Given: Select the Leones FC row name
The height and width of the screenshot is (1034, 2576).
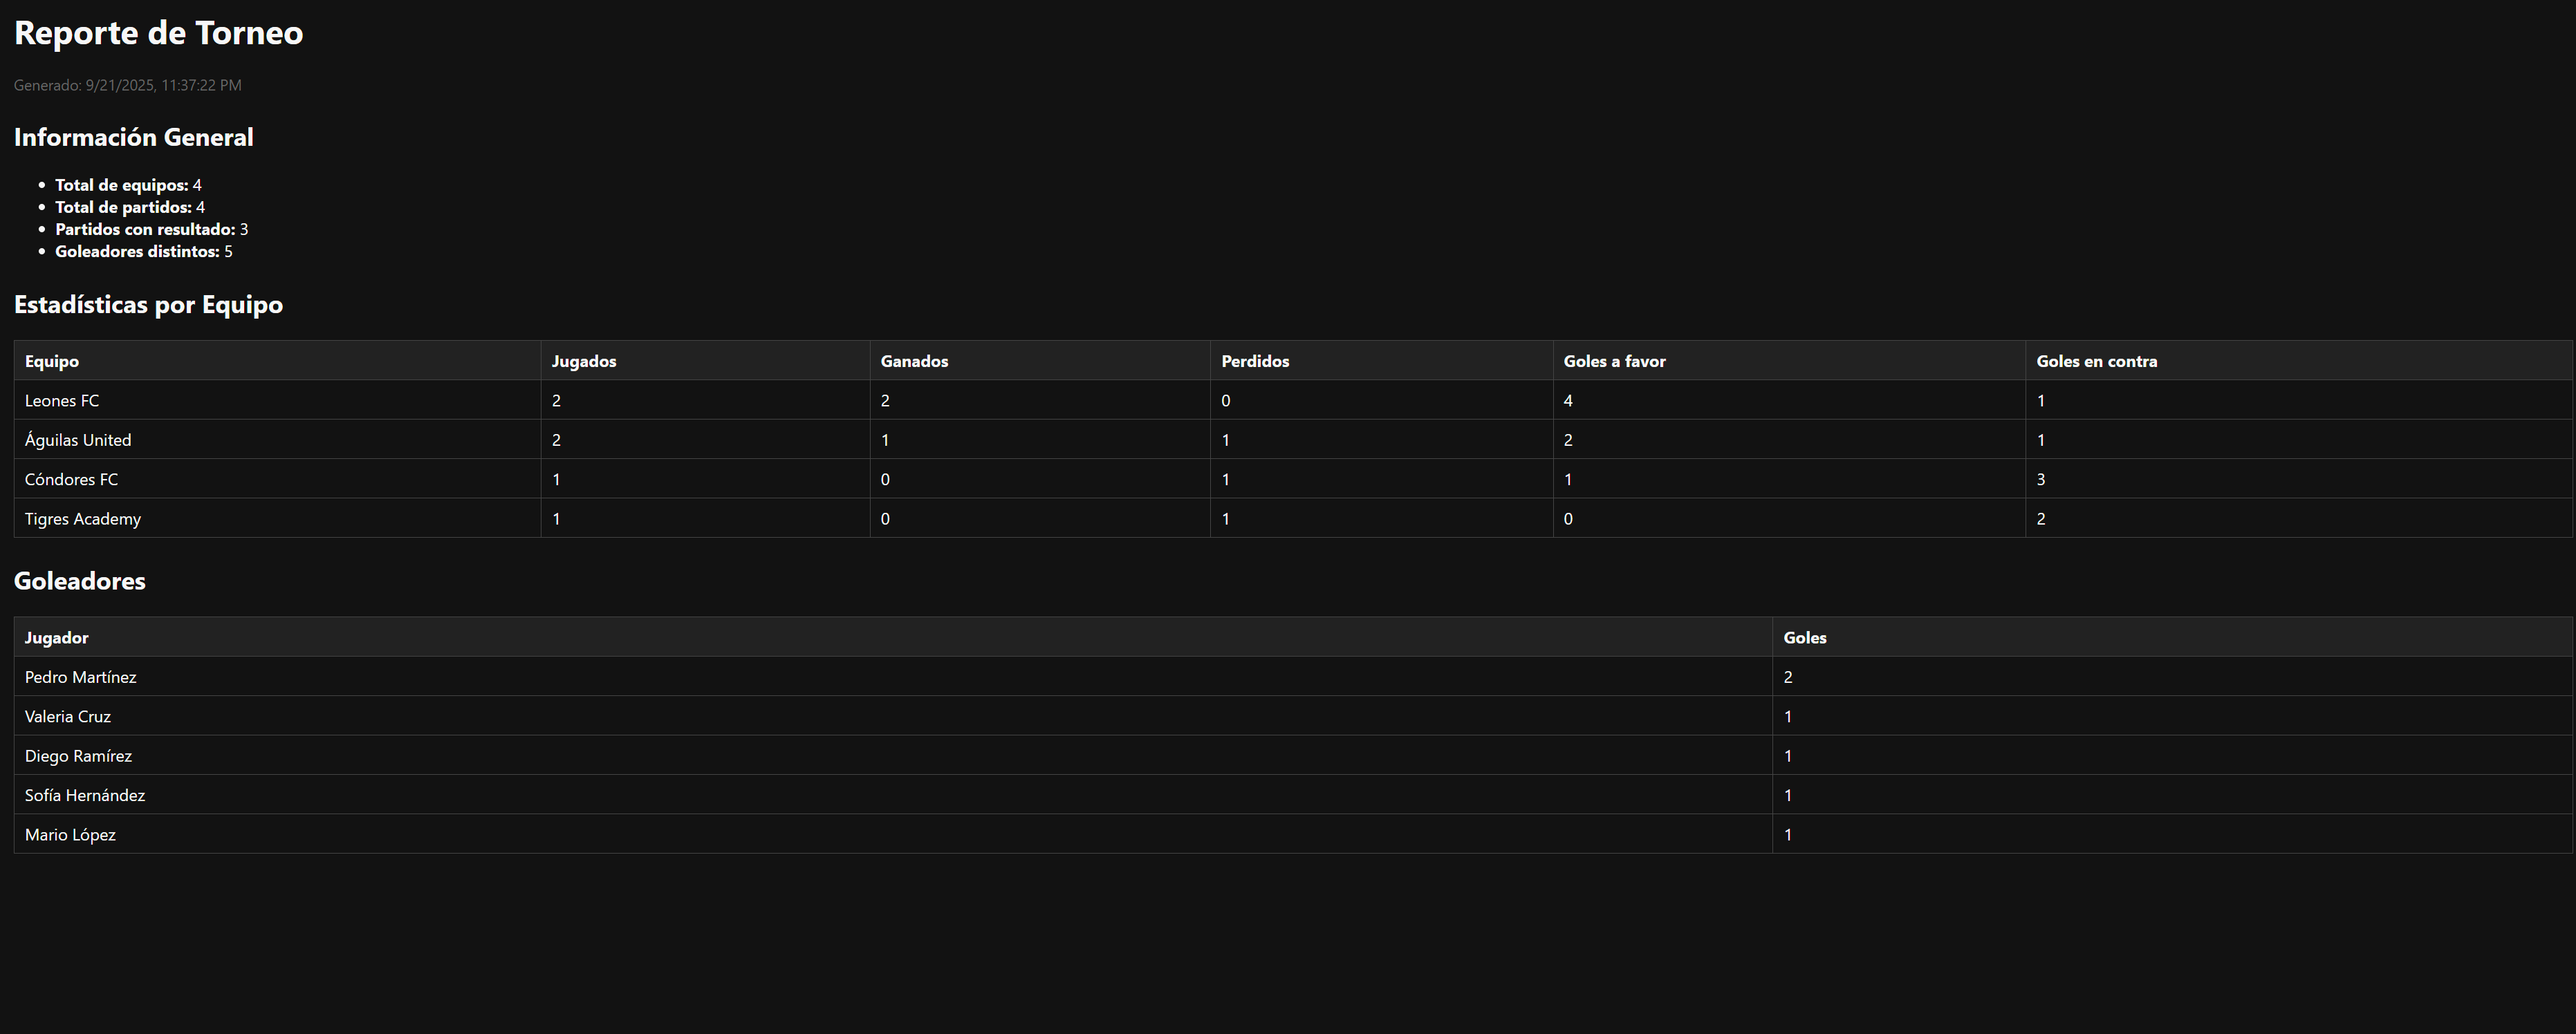Looking at the screenshot, I should tap(62, 401).
